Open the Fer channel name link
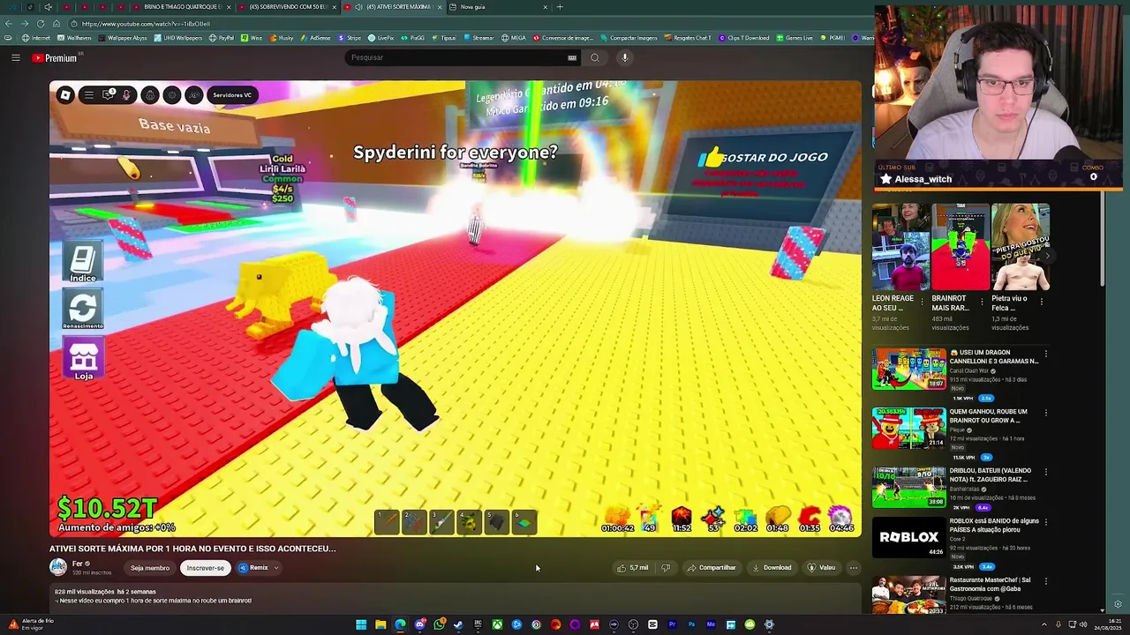The width and height of the screenshot is (1130, 635). coord(78,564)
